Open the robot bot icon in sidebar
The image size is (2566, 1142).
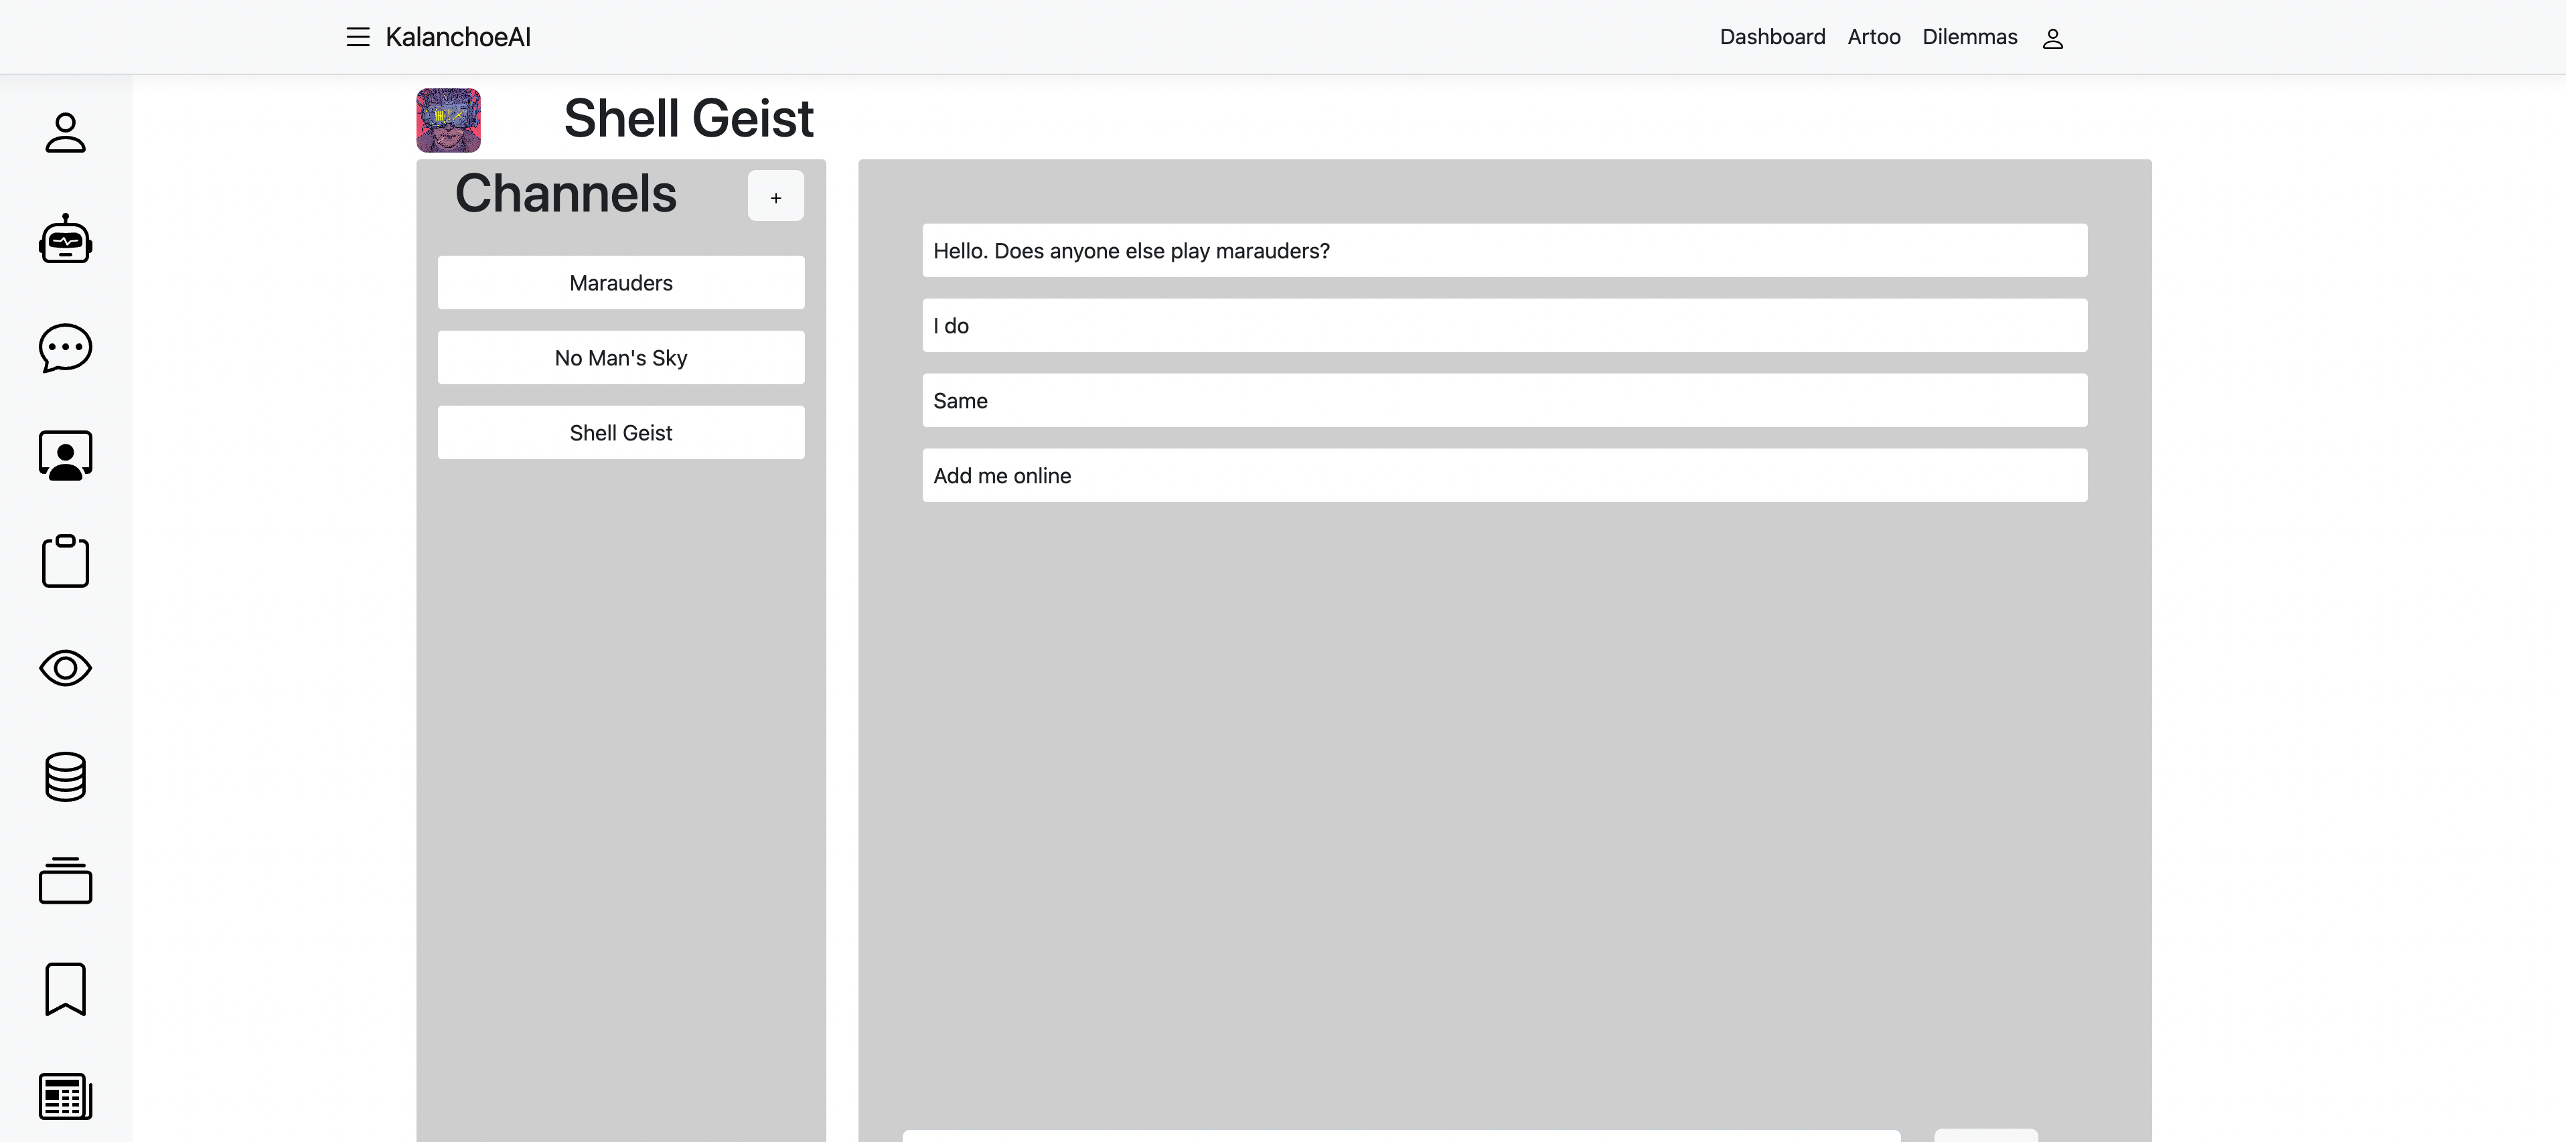(66, 239)
